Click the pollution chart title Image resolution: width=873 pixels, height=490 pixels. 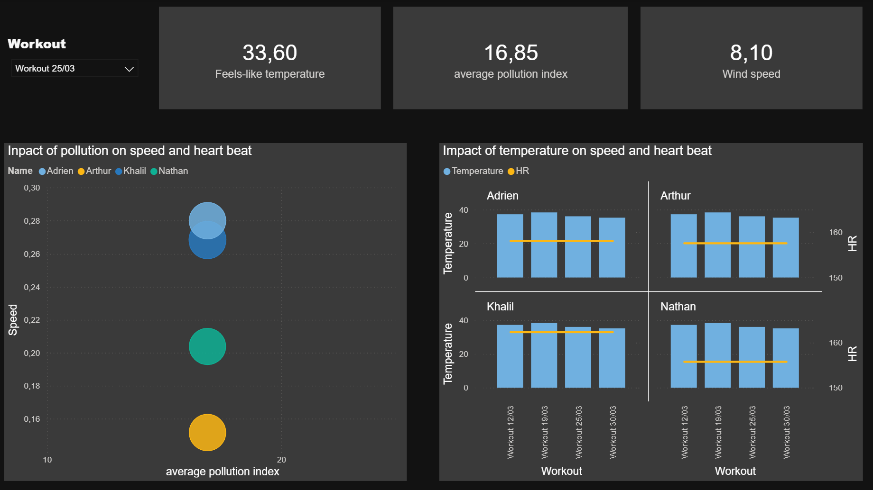click(x=129, y=151)
